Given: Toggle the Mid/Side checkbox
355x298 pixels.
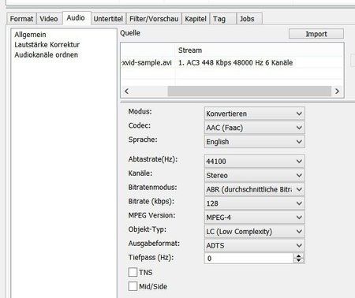Looking at the screenshot, I should coord(133,286).
